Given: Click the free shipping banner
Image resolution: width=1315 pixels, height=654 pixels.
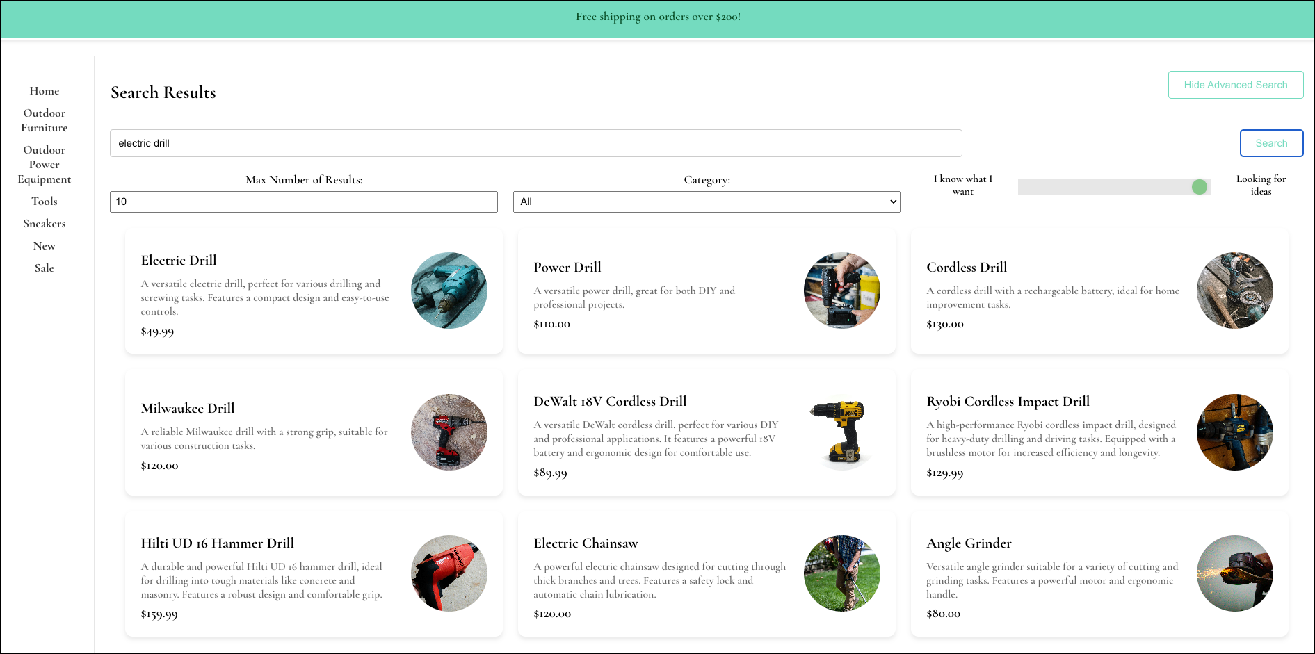Looking at the screenshot, I should coord(657,17).
